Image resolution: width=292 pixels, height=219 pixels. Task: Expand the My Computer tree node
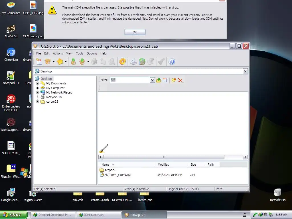37,88
